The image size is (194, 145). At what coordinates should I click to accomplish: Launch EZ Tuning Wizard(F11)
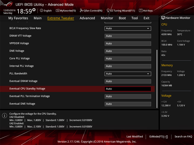[x=121, y=10]
